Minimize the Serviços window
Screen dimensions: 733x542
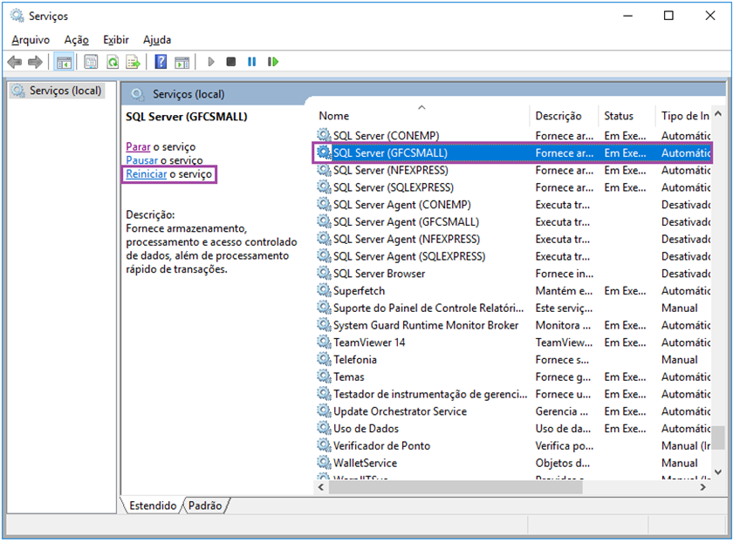pyautogui.click(x=627, y=16)
